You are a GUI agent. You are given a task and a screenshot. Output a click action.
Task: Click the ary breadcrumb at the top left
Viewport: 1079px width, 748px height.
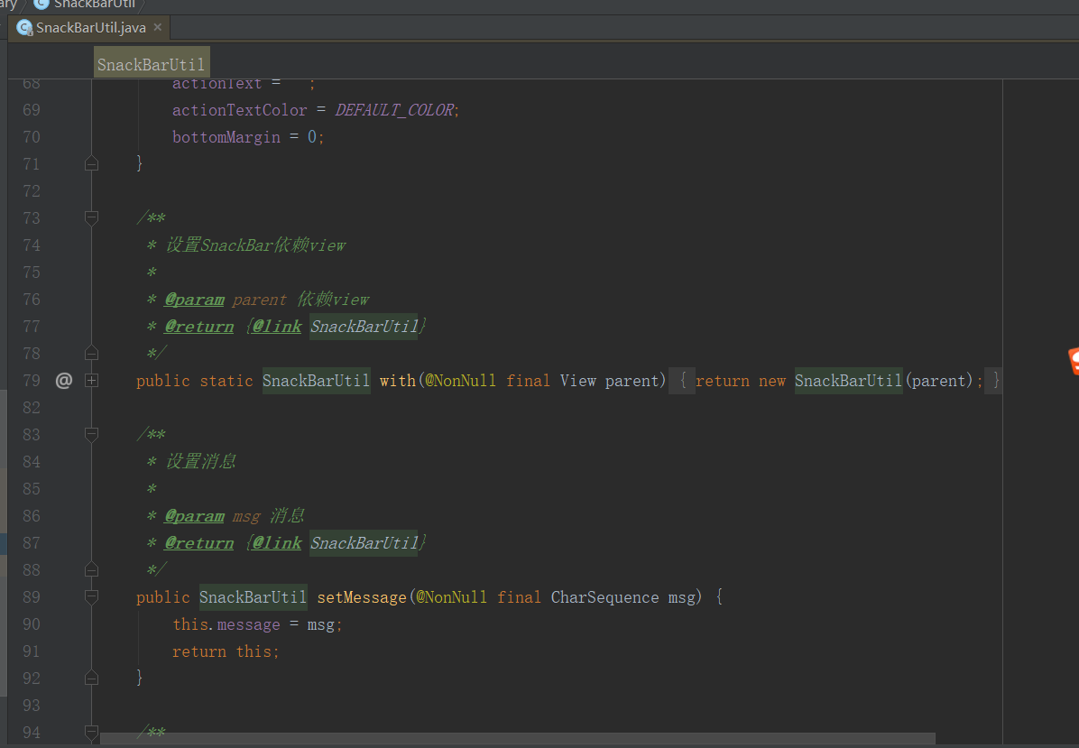[7, 4]
